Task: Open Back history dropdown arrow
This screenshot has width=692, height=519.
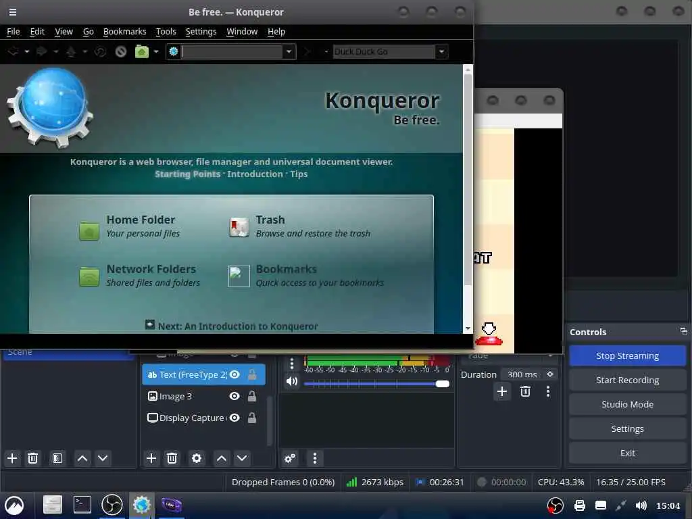Action: 27,51
